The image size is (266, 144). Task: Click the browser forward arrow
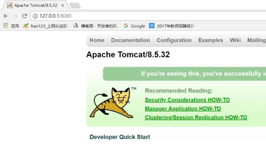[15, 16]
